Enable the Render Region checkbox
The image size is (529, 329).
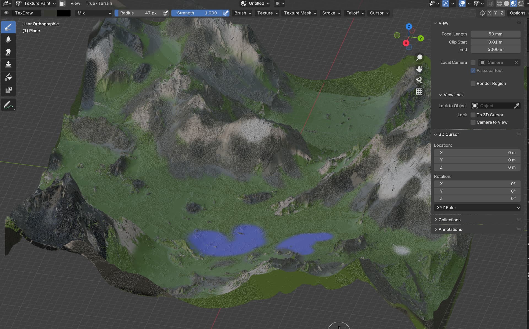point(473,83)
